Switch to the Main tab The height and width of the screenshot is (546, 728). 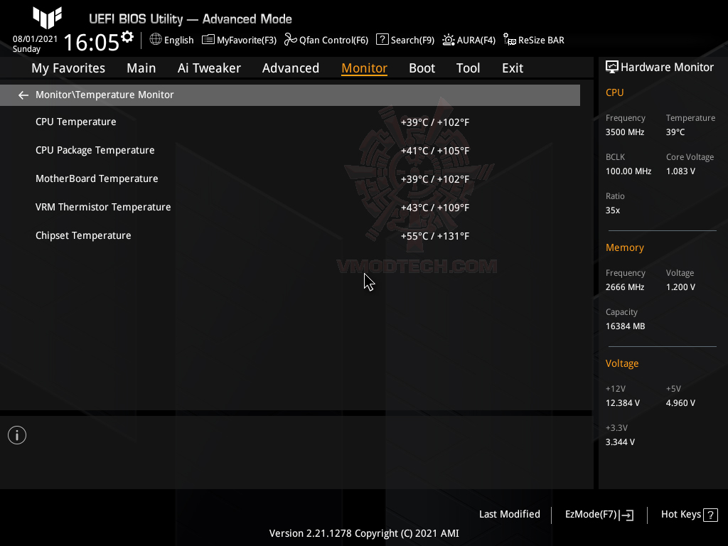coord(141,68)
